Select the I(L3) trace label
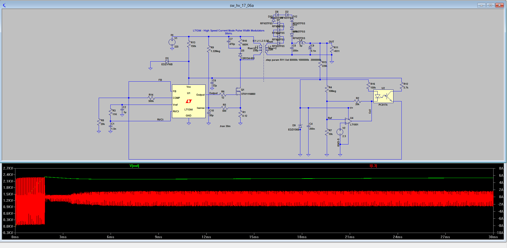 tap(373, 166)
